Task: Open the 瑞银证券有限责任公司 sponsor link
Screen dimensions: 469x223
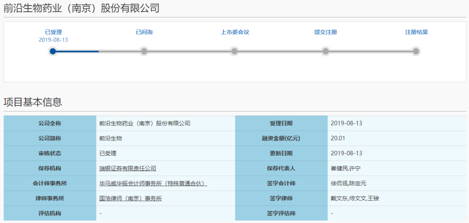Action: (x=128, y=169)
